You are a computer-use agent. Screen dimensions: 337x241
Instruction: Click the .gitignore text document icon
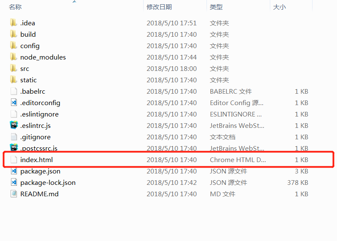pos(14,137)
